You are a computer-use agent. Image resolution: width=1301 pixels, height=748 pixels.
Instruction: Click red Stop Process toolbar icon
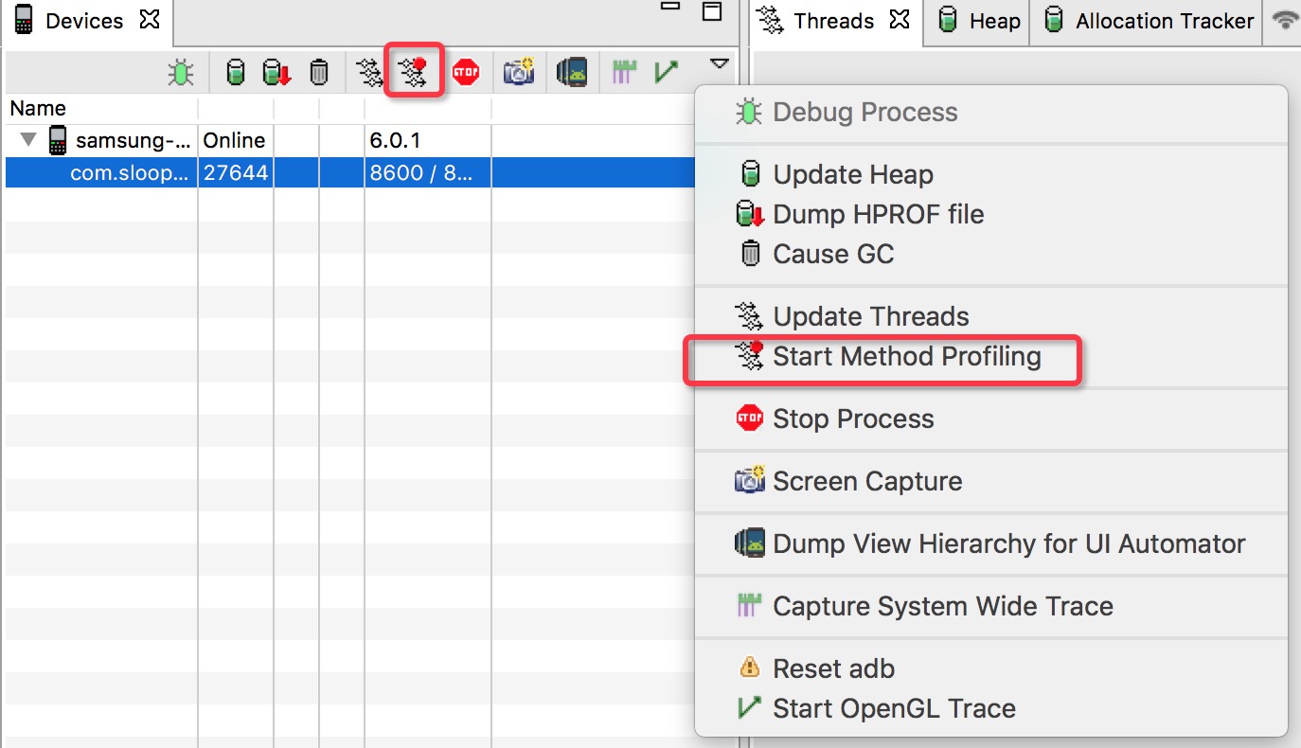466,72
